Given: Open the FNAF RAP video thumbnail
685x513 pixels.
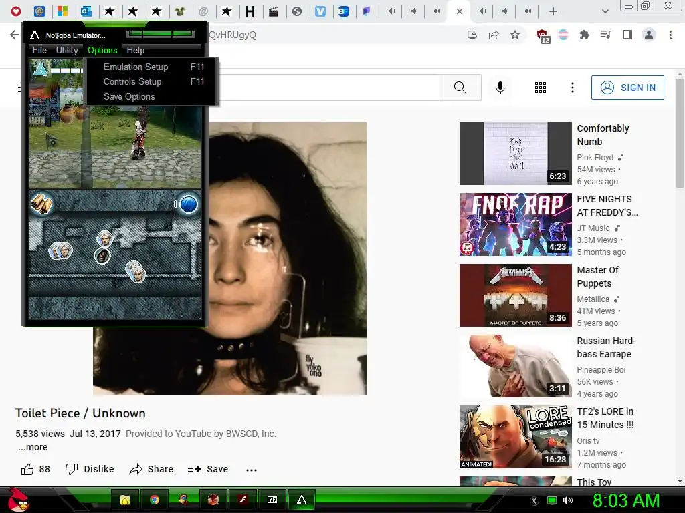Looking at the screenshot, I should [516, 224].
